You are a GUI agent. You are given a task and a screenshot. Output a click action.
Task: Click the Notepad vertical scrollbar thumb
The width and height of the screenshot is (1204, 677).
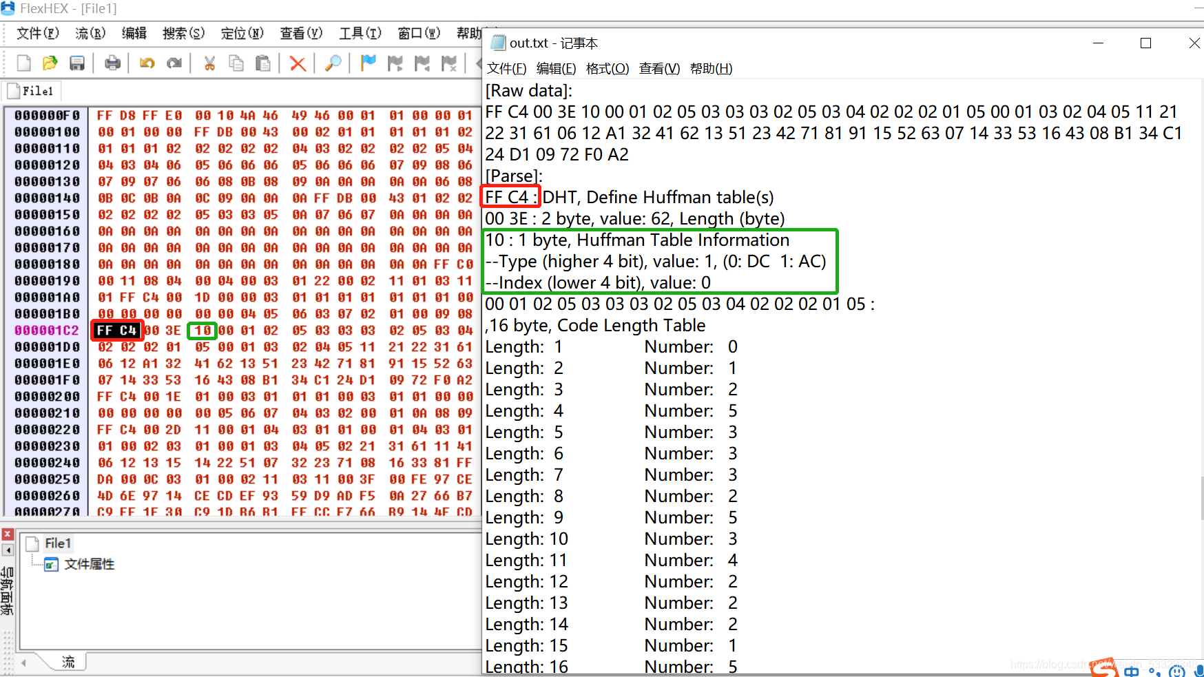pos(1201,499)
